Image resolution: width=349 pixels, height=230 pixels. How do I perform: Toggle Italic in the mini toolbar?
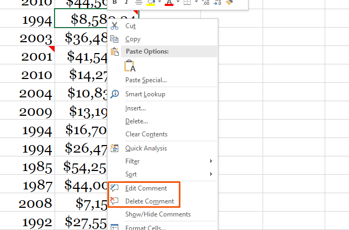click(126, 2)
